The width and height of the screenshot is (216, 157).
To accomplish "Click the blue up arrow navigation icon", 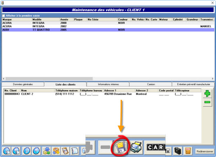I will (x=36, y=151).
